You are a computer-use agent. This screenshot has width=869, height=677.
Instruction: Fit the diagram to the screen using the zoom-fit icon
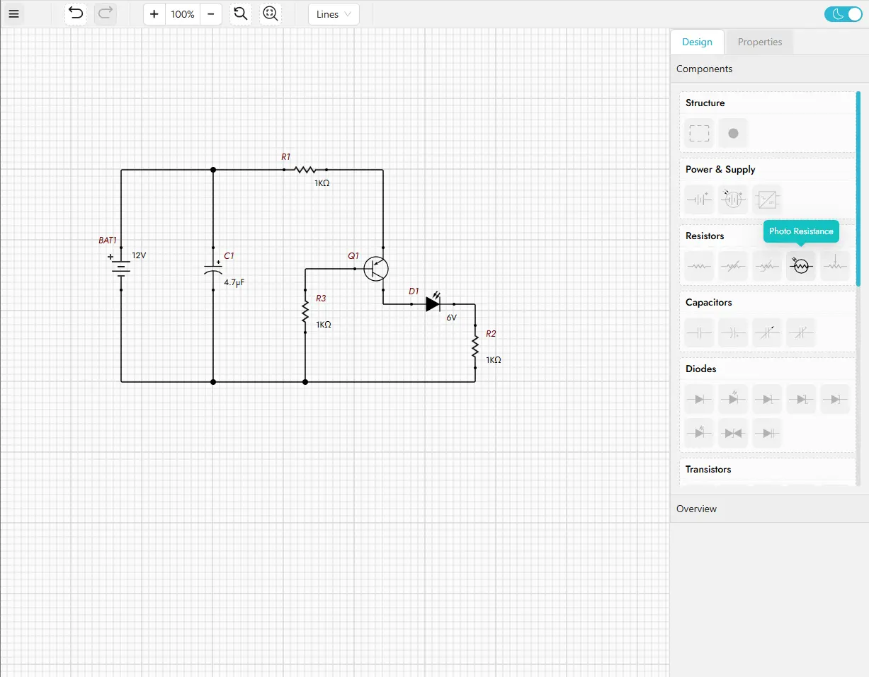pyautogui.click(x=271, y=13)
